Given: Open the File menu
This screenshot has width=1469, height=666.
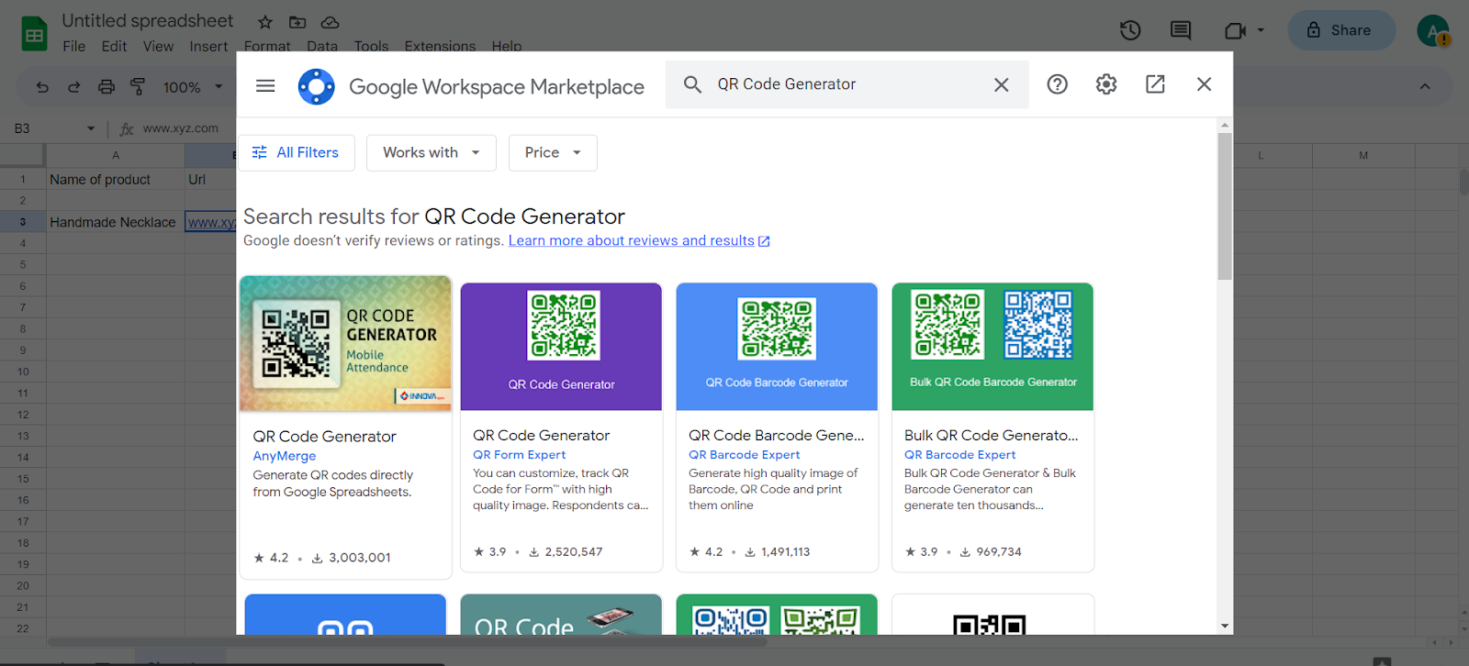Looking at the screenshot, I should click(x=74, y=46).
